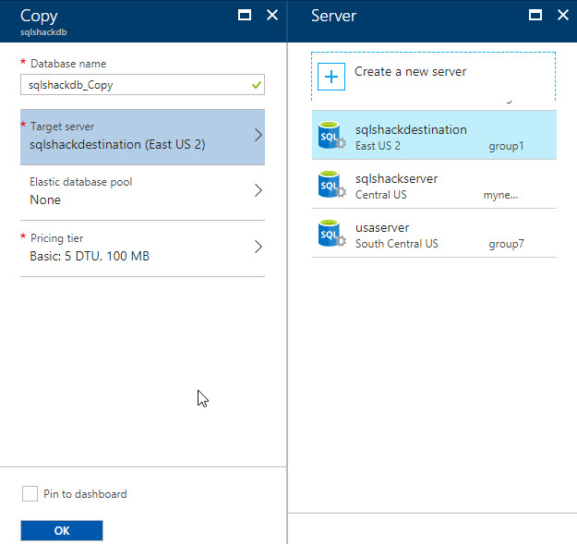The height and width of the screenshot is (544, 577).
Task: Click the Basic: 5 DTU, 100 MB value
Action: coord(89,256)
